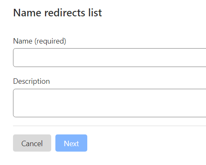Focus the Name (required) input field

tap(110, 57)
